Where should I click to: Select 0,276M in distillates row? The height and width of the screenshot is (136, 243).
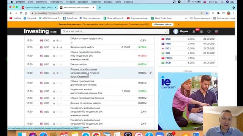pyautogui.click(x=126, y=91)
